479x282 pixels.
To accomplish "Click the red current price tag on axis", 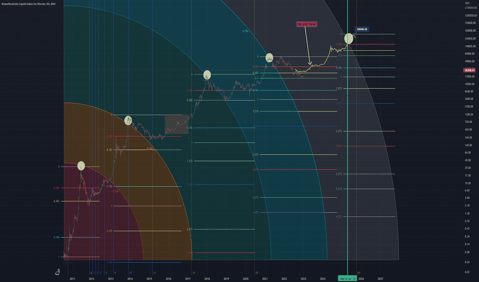I will [469, 70].
